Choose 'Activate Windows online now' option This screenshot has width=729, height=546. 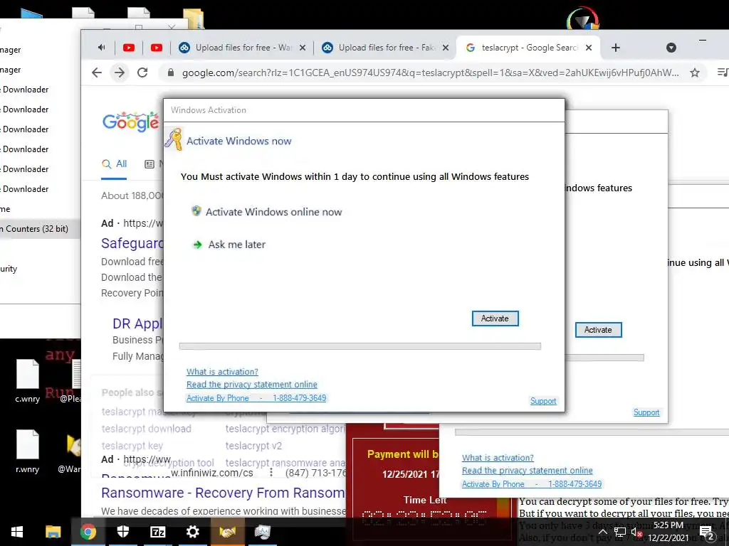click(273, 212)
